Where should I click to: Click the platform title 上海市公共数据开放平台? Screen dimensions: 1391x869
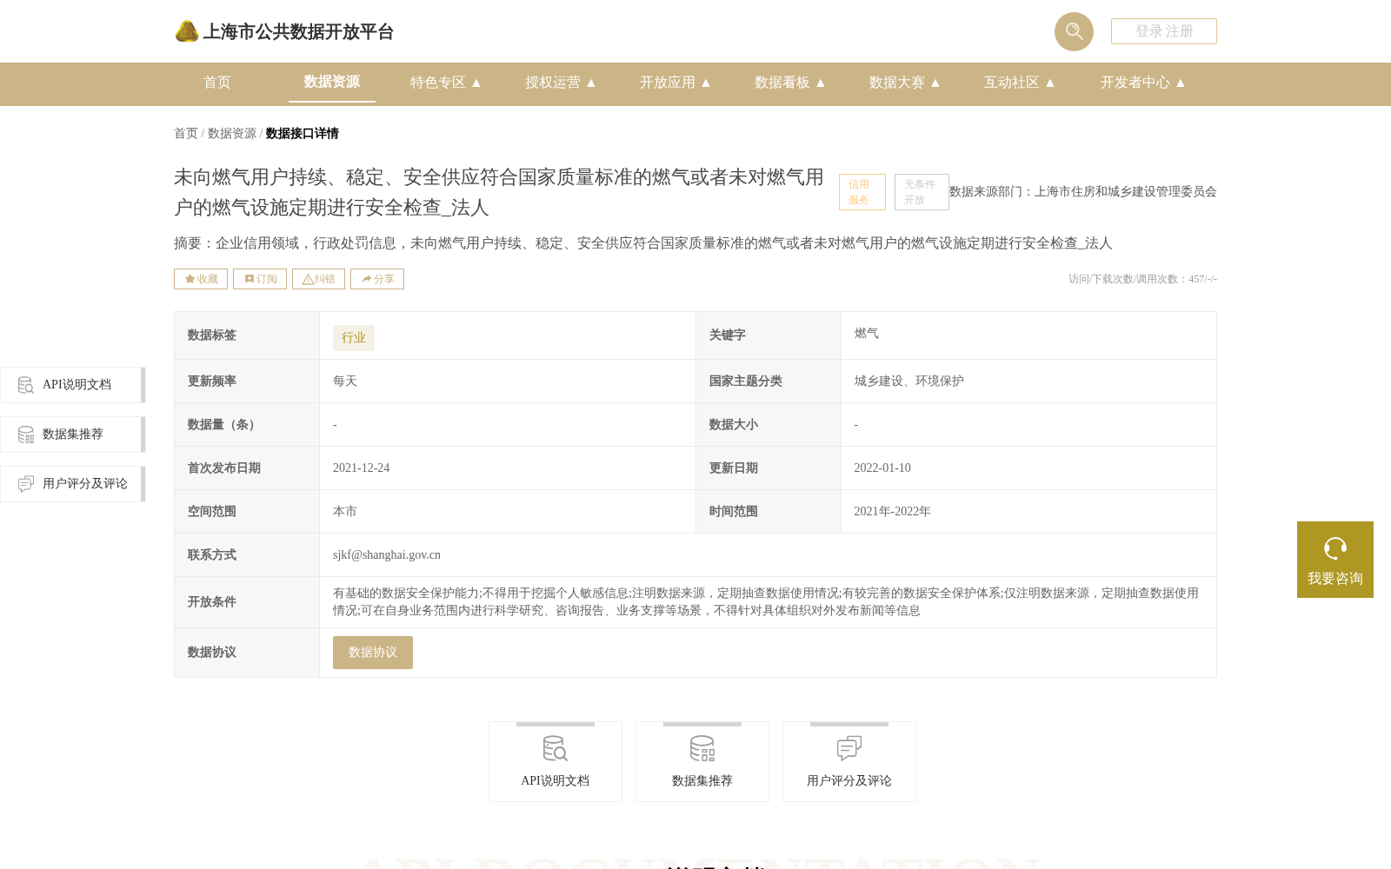(x=298, y=32)
